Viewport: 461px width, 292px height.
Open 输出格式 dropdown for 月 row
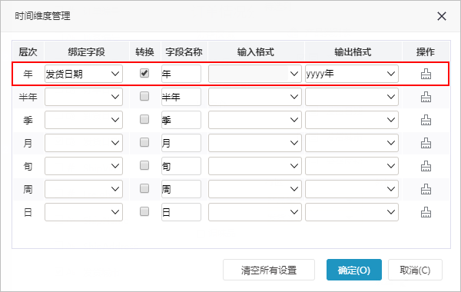[x=352, y=143]
